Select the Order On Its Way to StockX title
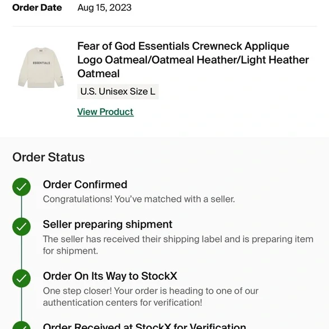Image resolution: width=329 pixels, height=329 pixels. tap(110, 276)
